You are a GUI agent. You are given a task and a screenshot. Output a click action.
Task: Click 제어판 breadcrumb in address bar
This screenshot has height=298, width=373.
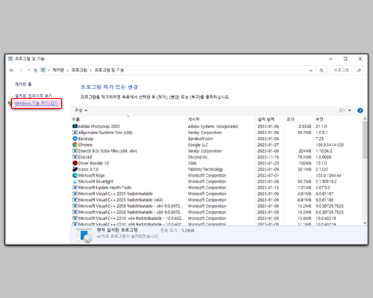[x=58, y=70]
